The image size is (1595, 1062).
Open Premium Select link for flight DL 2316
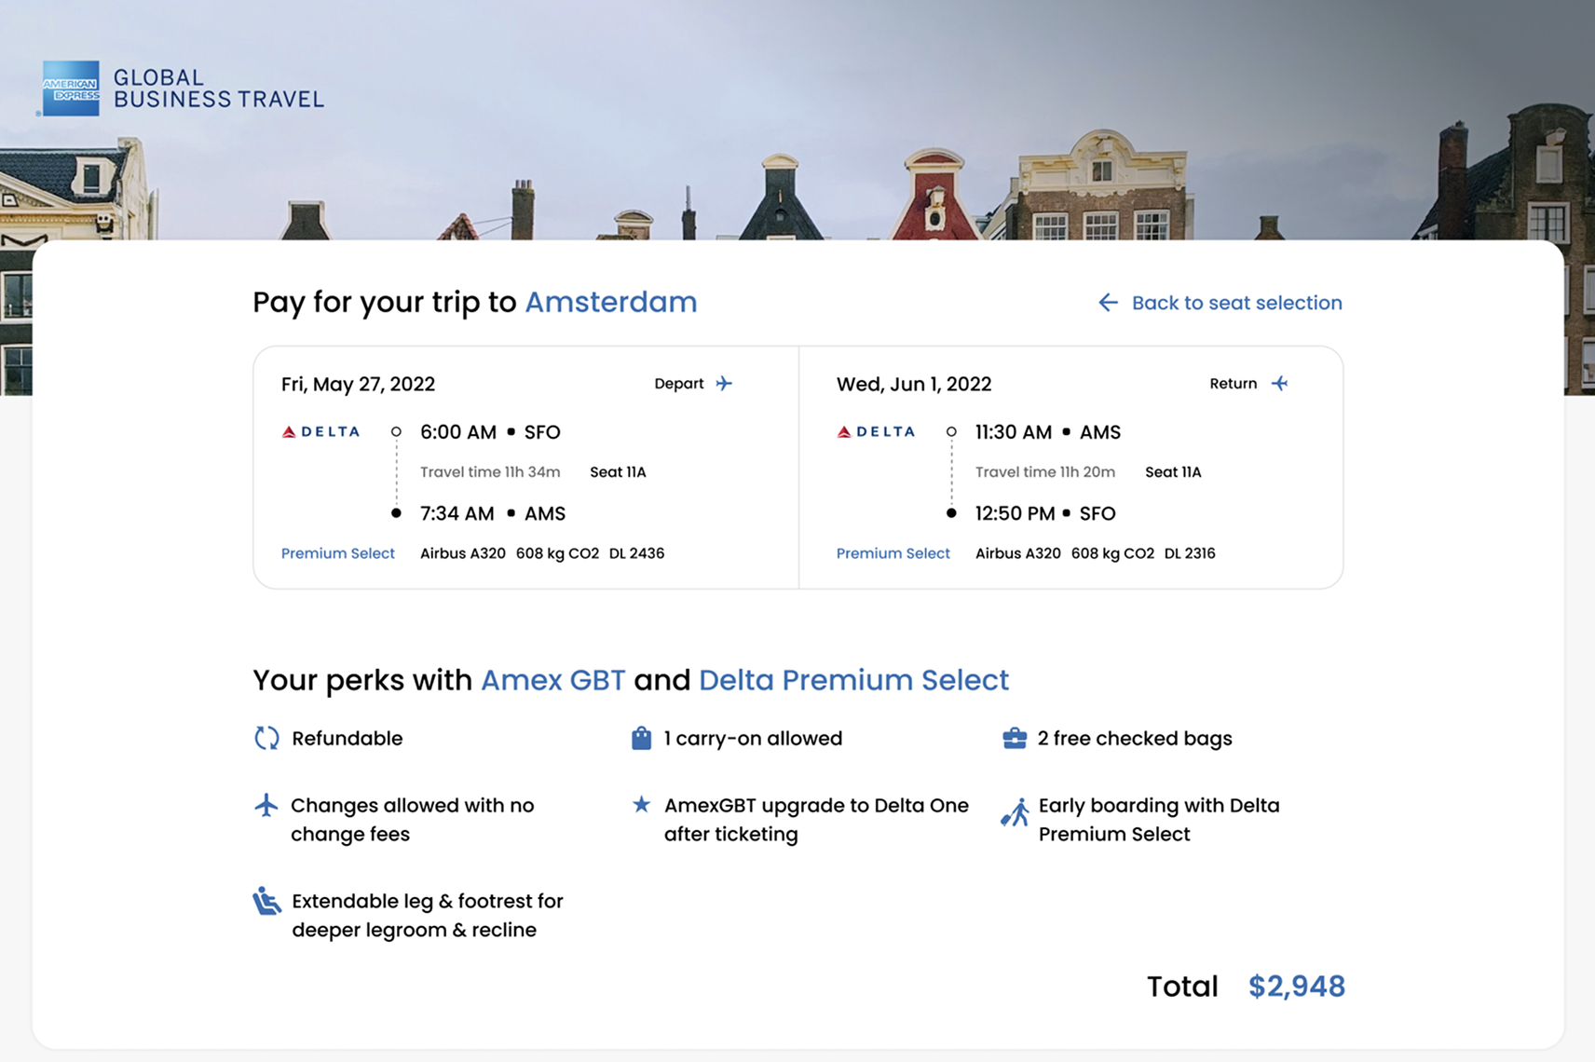(x=893, y=553)
